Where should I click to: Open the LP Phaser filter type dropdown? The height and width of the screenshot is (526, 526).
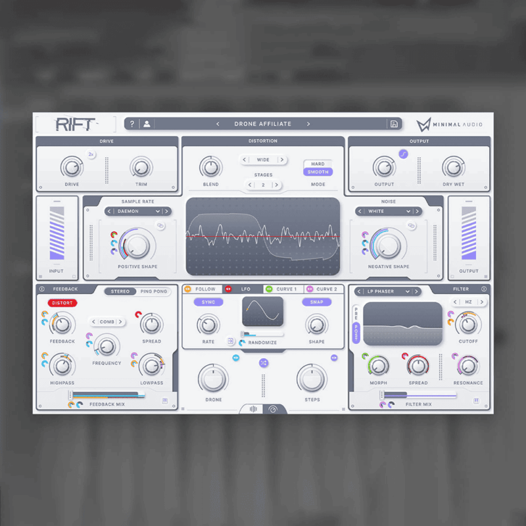coord(388,291)
